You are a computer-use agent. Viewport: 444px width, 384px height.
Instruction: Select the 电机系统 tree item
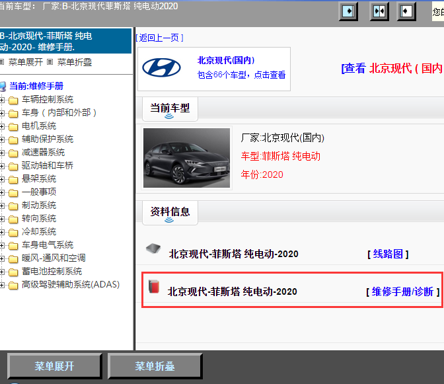pos(39,126)
